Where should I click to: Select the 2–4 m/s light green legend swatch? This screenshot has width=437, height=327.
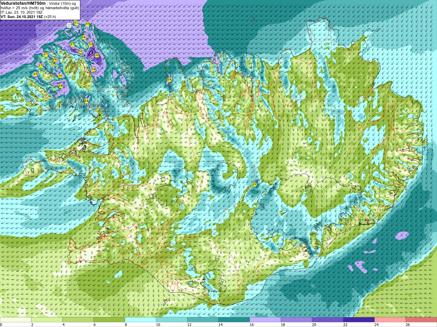47,320
